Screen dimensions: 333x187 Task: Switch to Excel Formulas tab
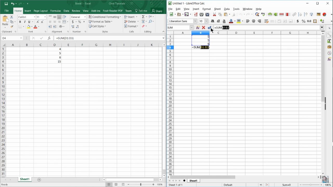pyautogui.click(x=55, y=11)
